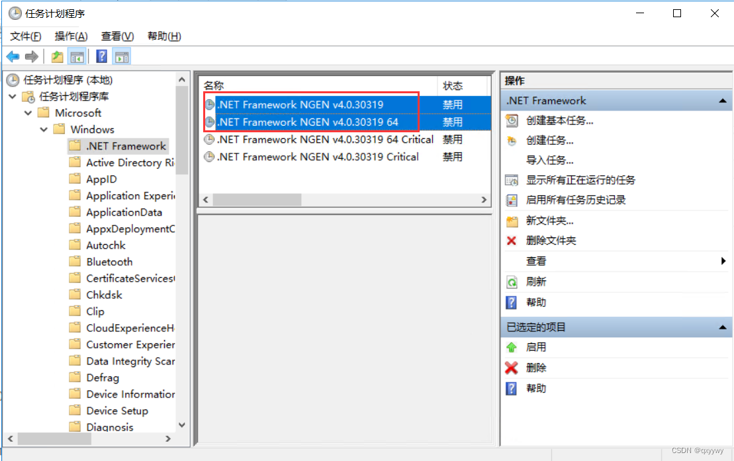Collapse the .NET Framework actions section arrow
734x461 pixels.
tap(722, 101)
